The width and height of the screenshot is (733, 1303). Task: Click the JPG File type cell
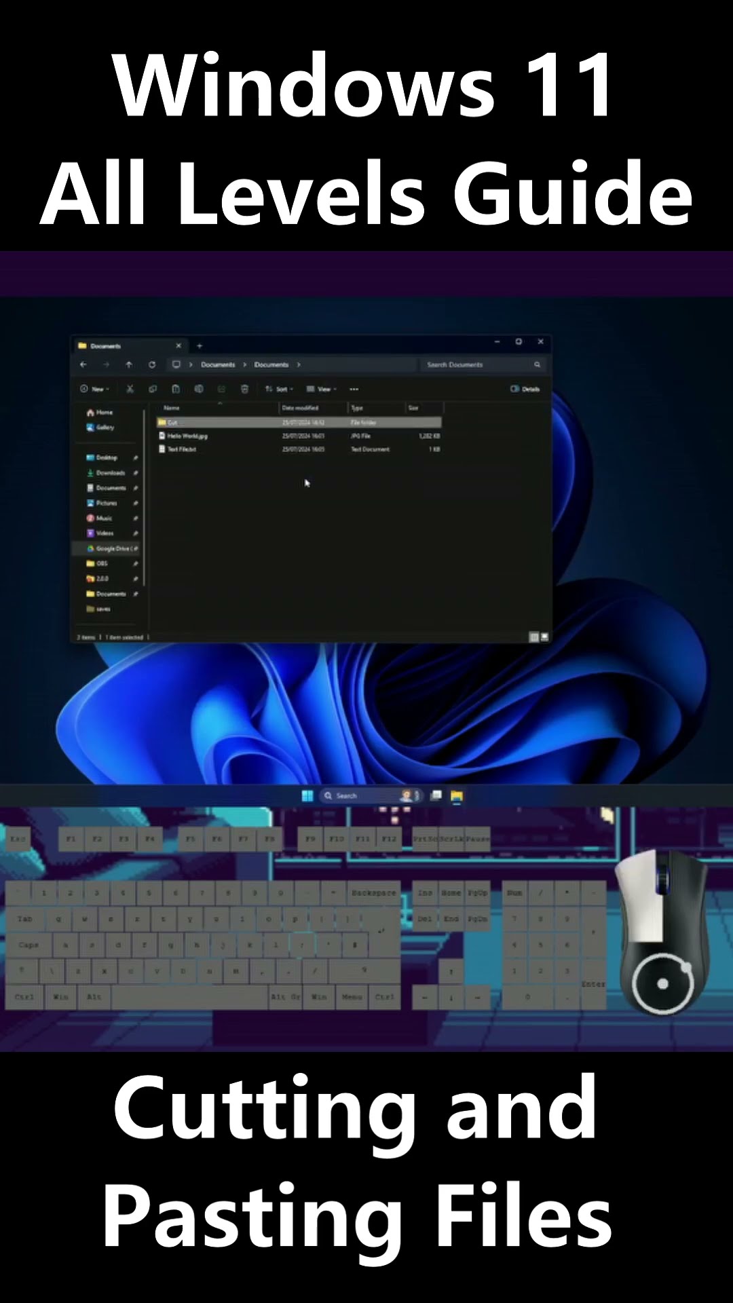360,436
